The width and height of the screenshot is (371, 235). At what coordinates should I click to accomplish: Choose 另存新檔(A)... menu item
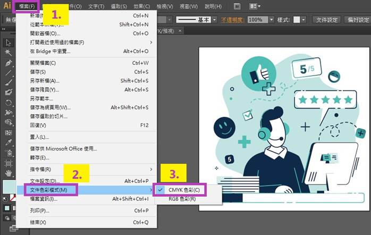[x=86, y=81]
